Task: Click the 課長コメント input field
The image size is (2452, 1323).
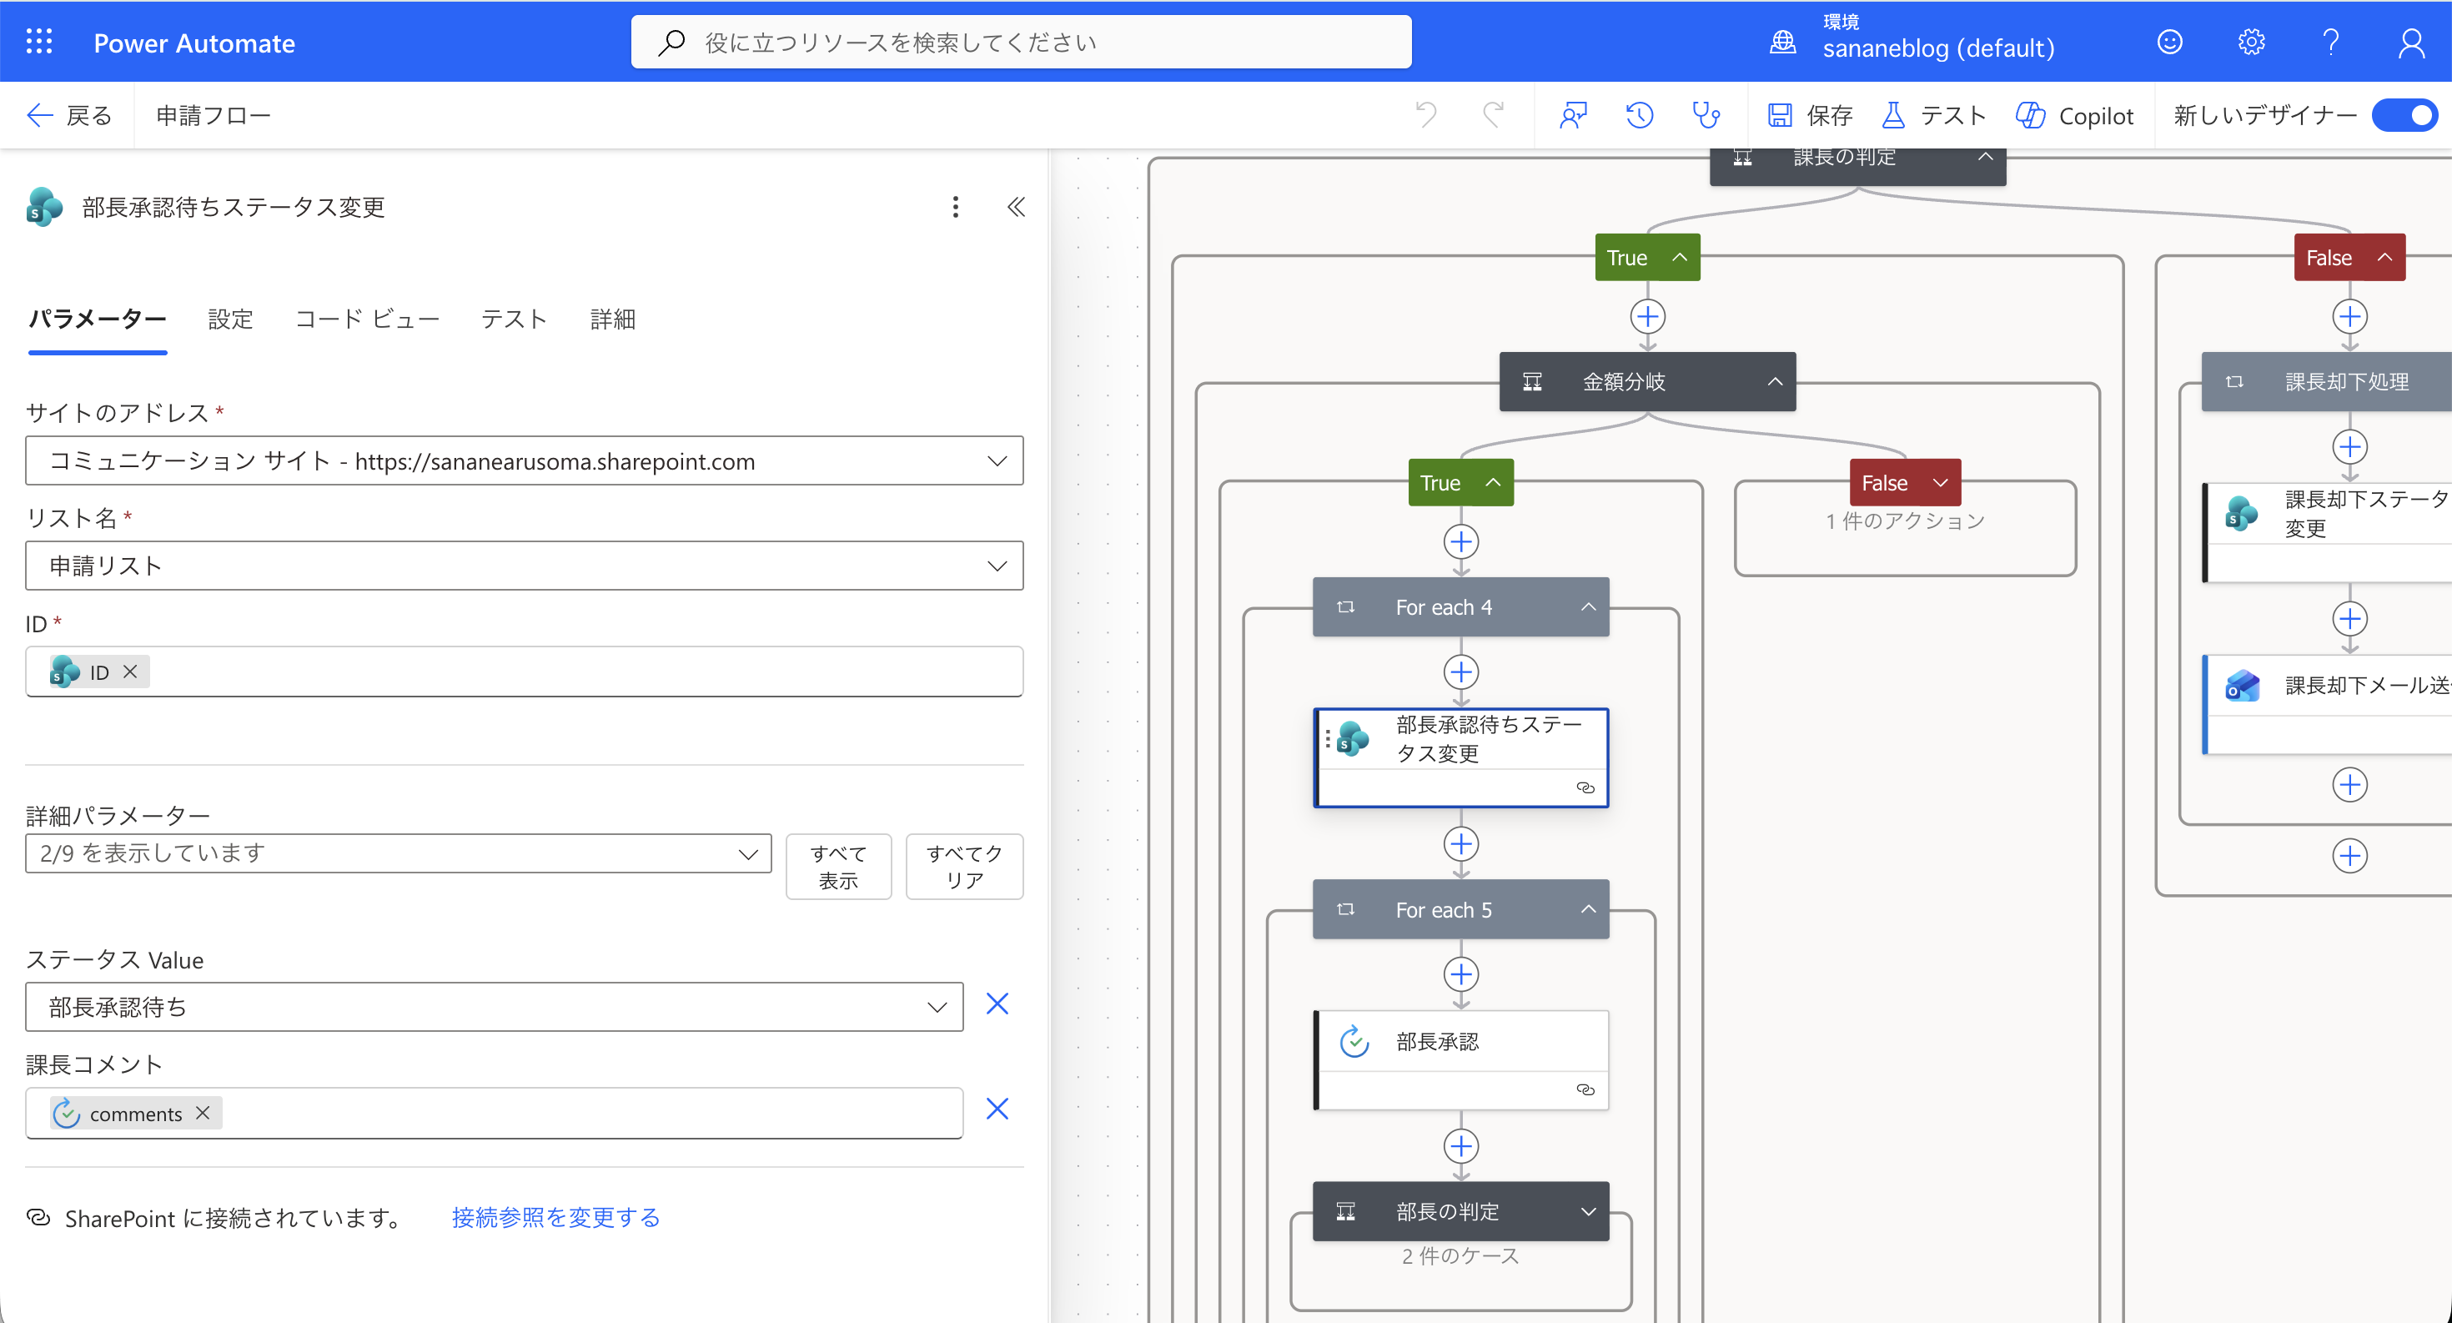Action: tap(494, 1113)
